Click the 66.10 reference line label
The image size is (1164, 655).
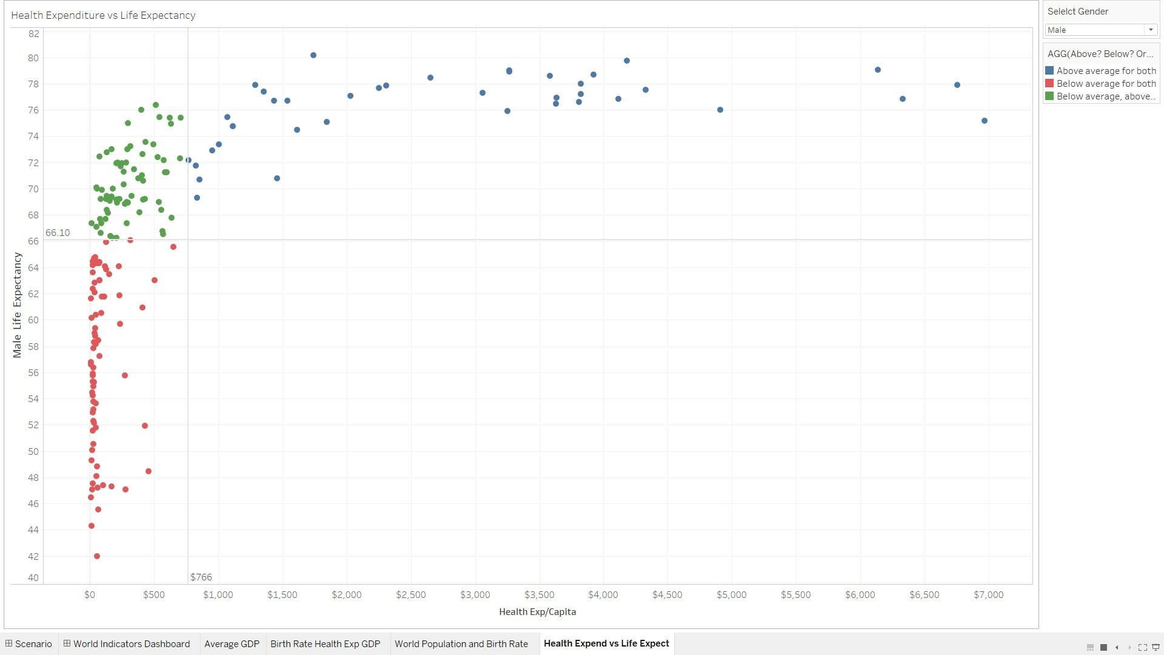[x=58, y=232]
